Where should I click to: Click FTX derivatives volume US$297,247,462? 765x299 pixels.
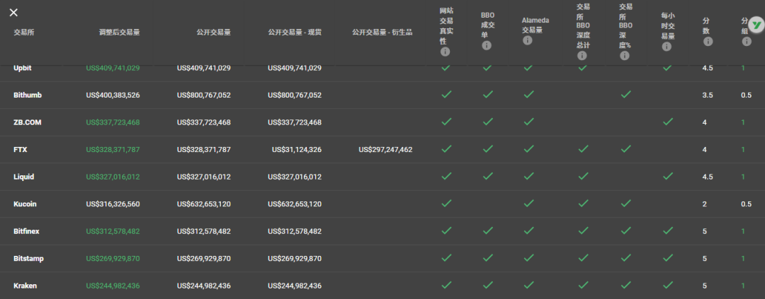point(385,150)
